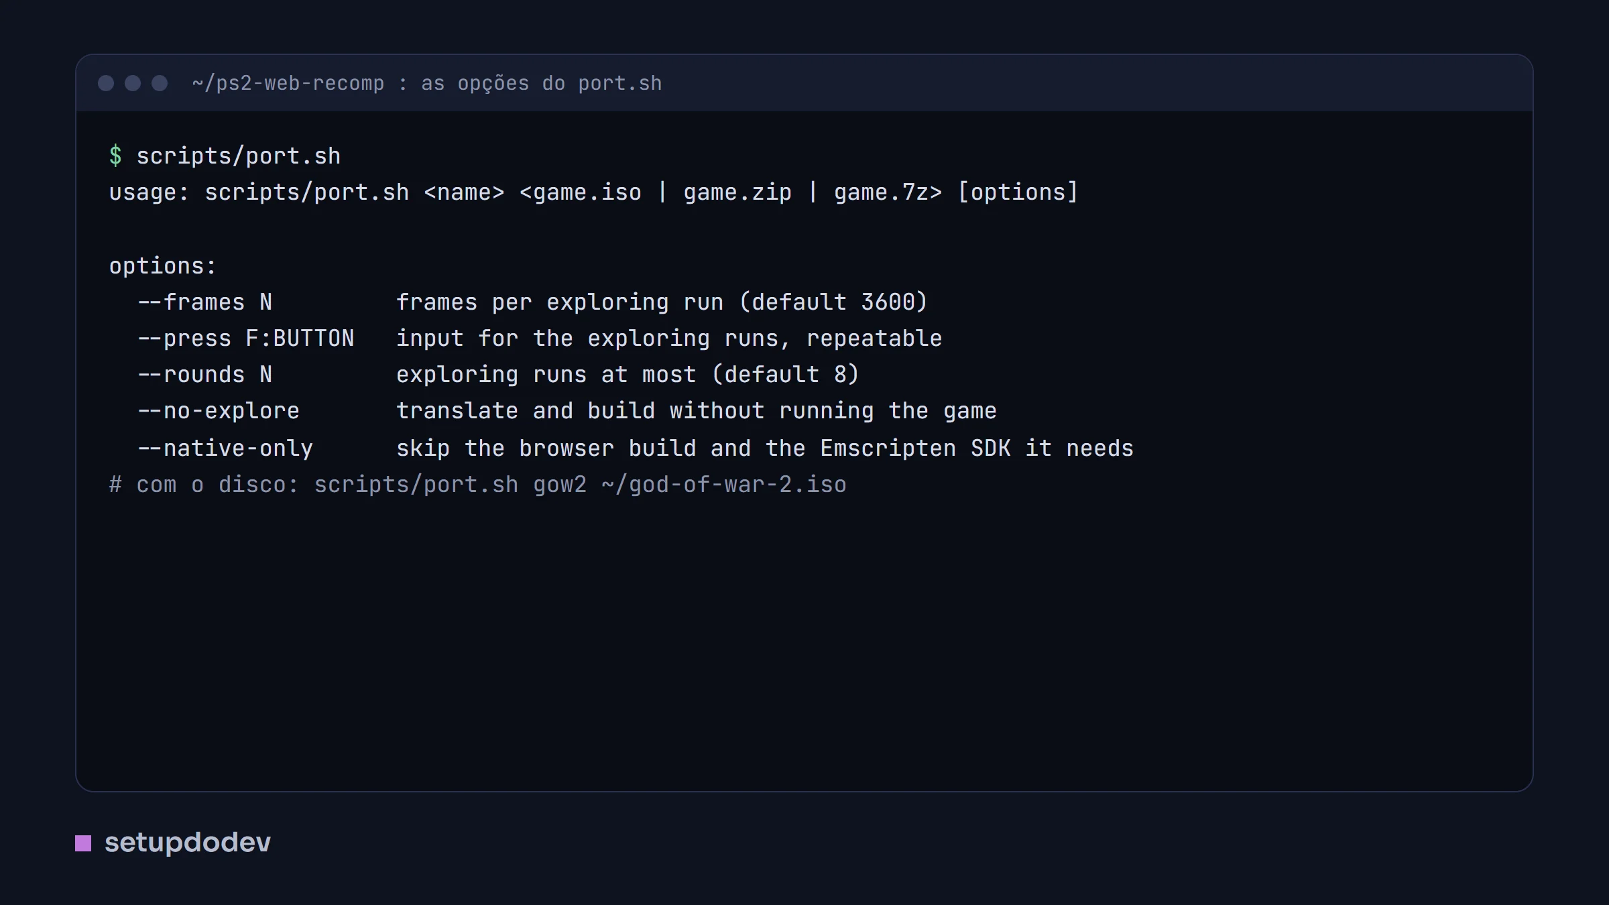Screen dimensions: 1609x905
Task: Click the '--press F:BUTTON' flag
Action: coord(245,339)
